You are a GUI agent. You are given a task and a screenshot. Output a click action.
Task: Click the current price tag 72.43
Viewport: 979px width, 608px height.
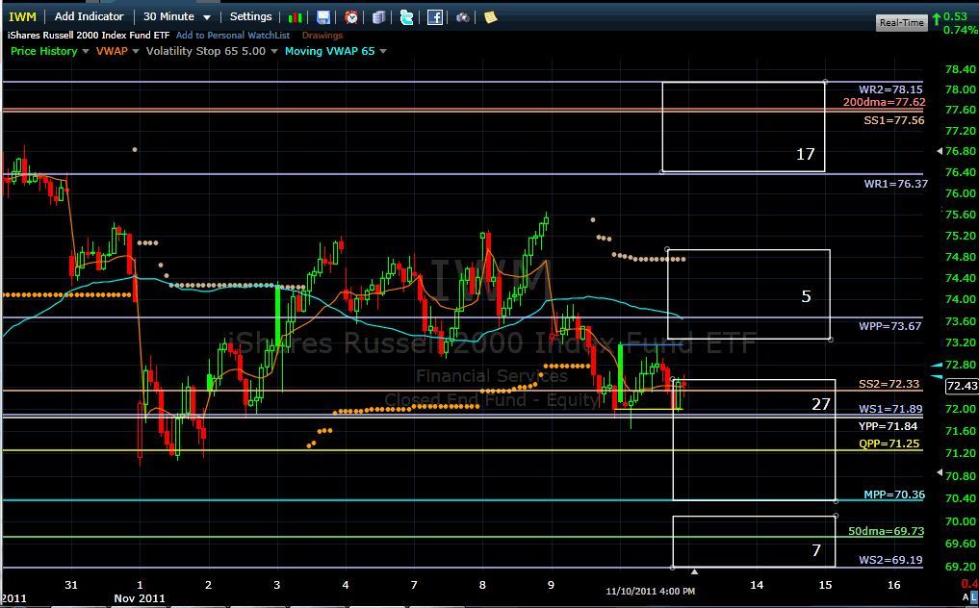(962, 386)
